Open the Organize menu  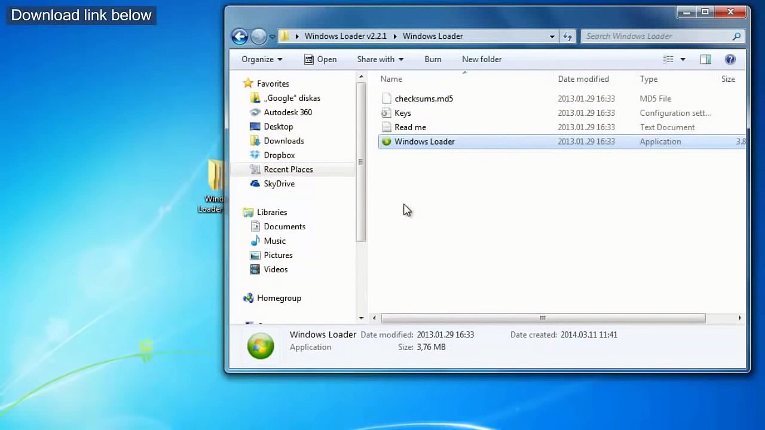coord(262,59)
